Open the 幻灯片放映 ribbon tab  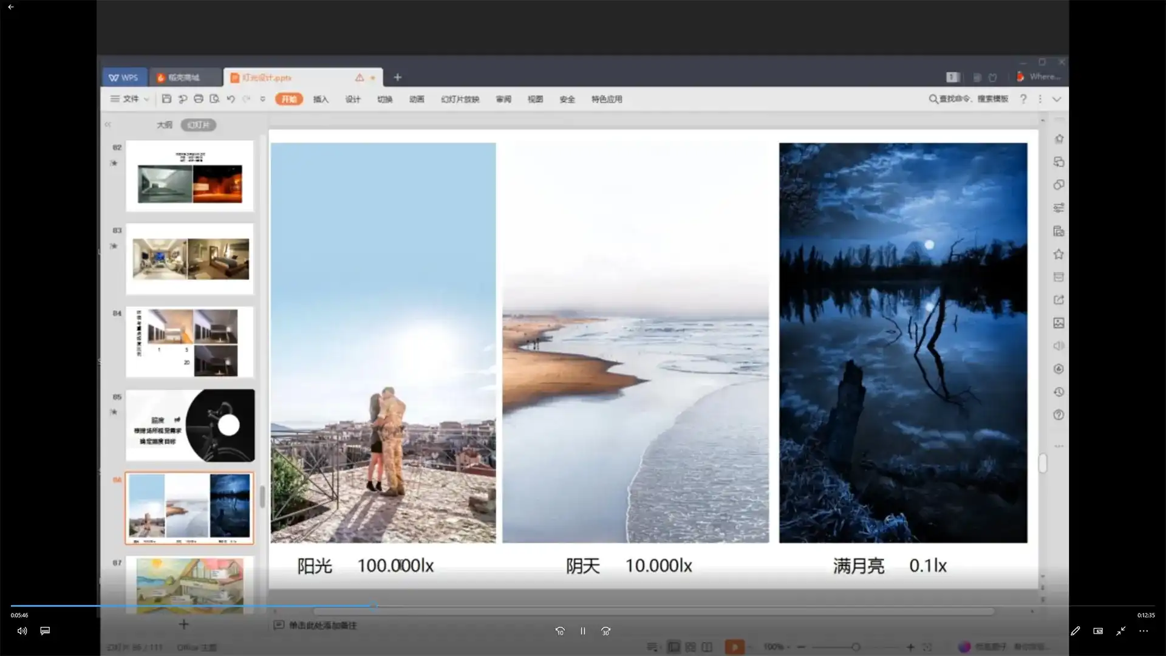(x=460, y=100)
